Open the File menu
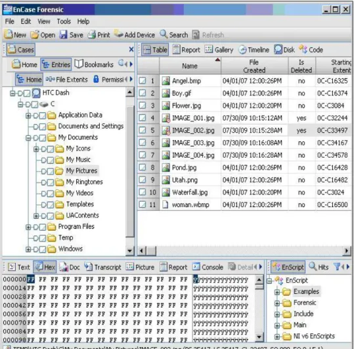Viewport: 354px width, 349px height. pyautogui.click(x=9, y=22)
